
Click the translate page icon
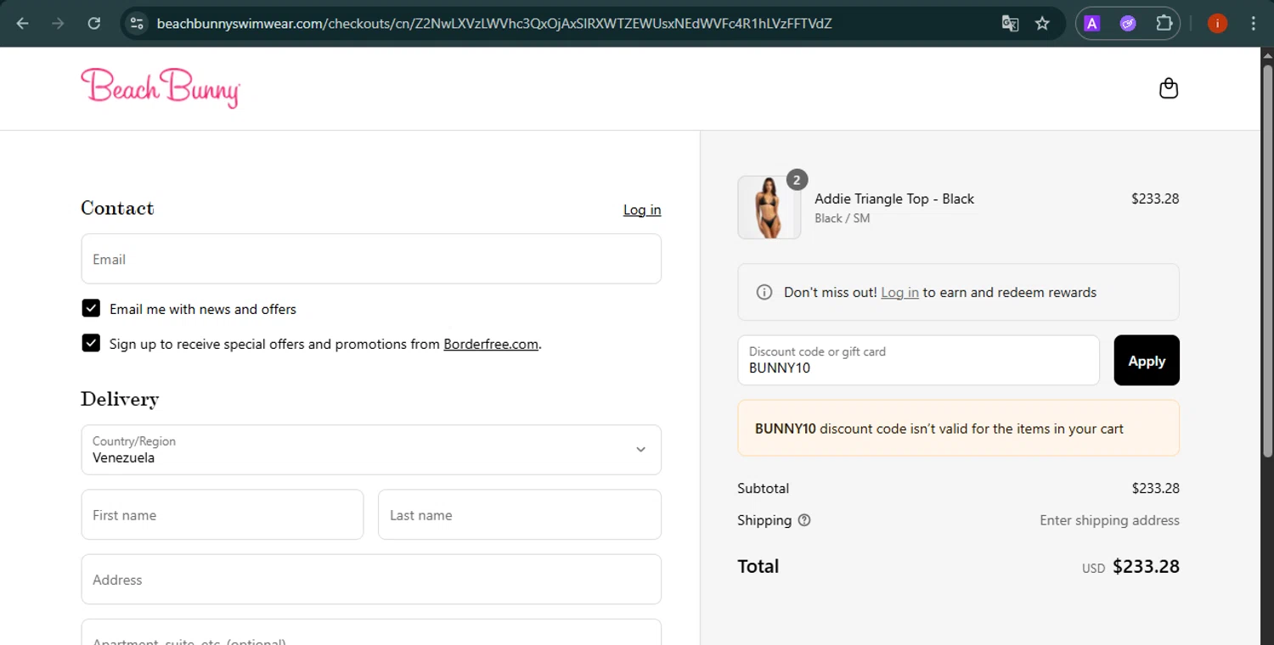click(1010, 24)
